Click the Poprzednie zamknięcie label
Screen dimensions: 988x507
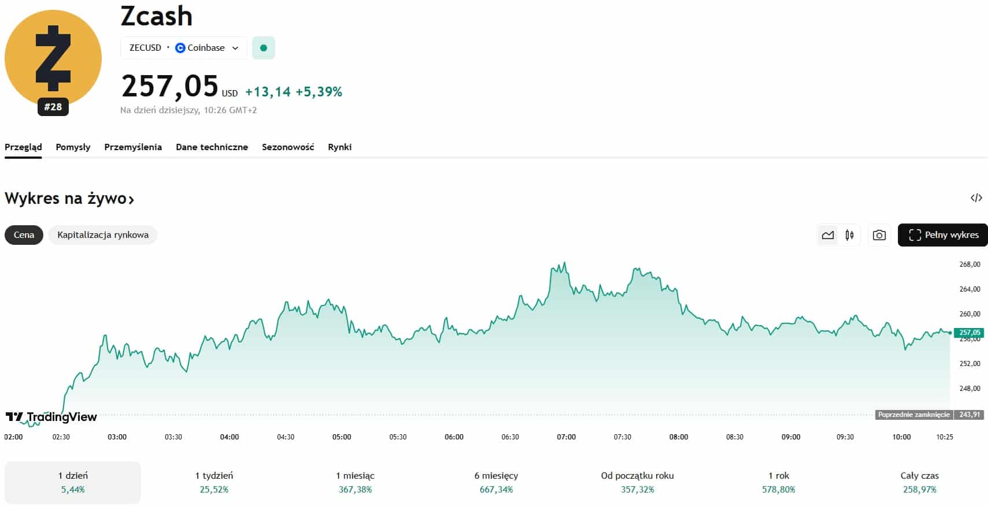[913, 415]
